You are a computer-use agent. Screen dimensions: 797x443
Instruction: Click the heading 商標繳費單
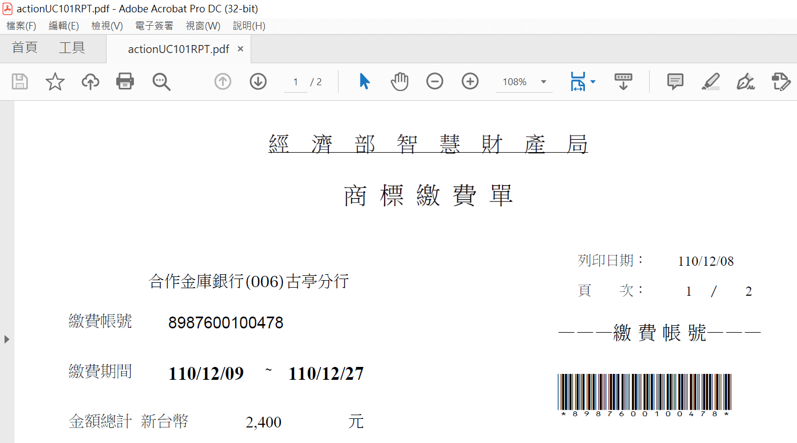point(428,196)
